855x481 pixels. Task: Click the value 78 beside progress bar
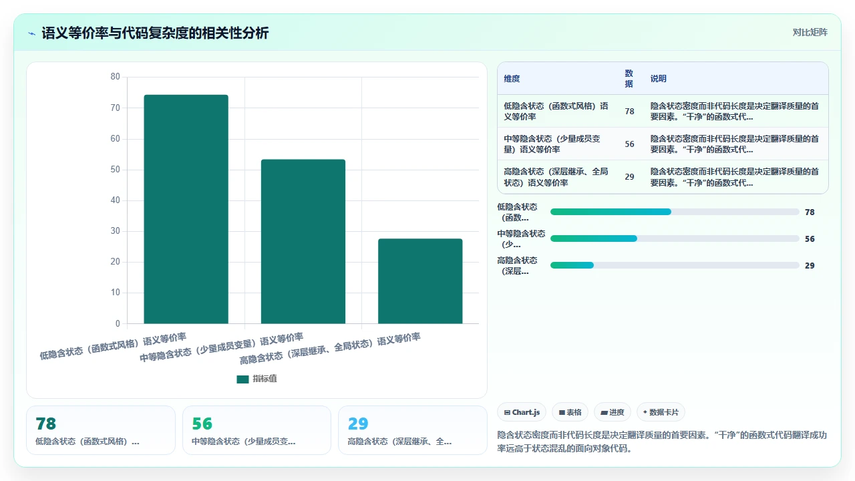810,212
